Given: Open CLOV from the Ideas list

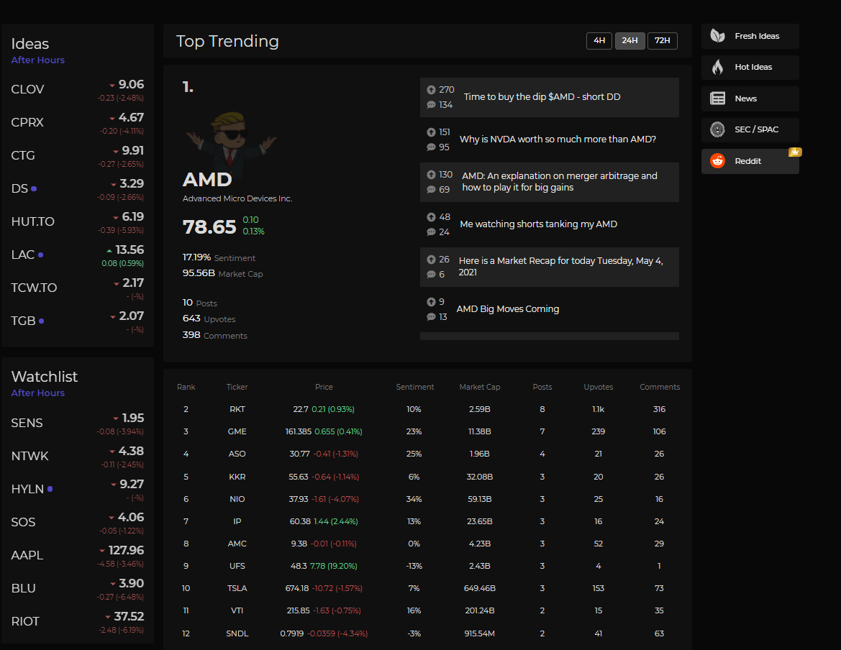Looking at the screenshot, I should [x=27, y=89].
